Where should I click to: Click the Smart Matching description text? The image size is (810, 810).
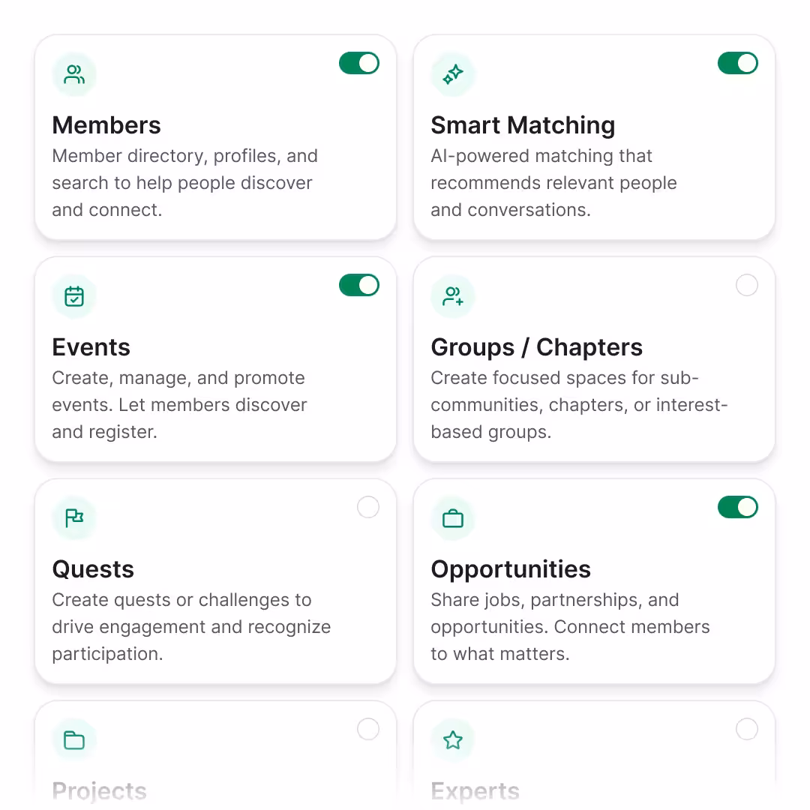point(553,183)
